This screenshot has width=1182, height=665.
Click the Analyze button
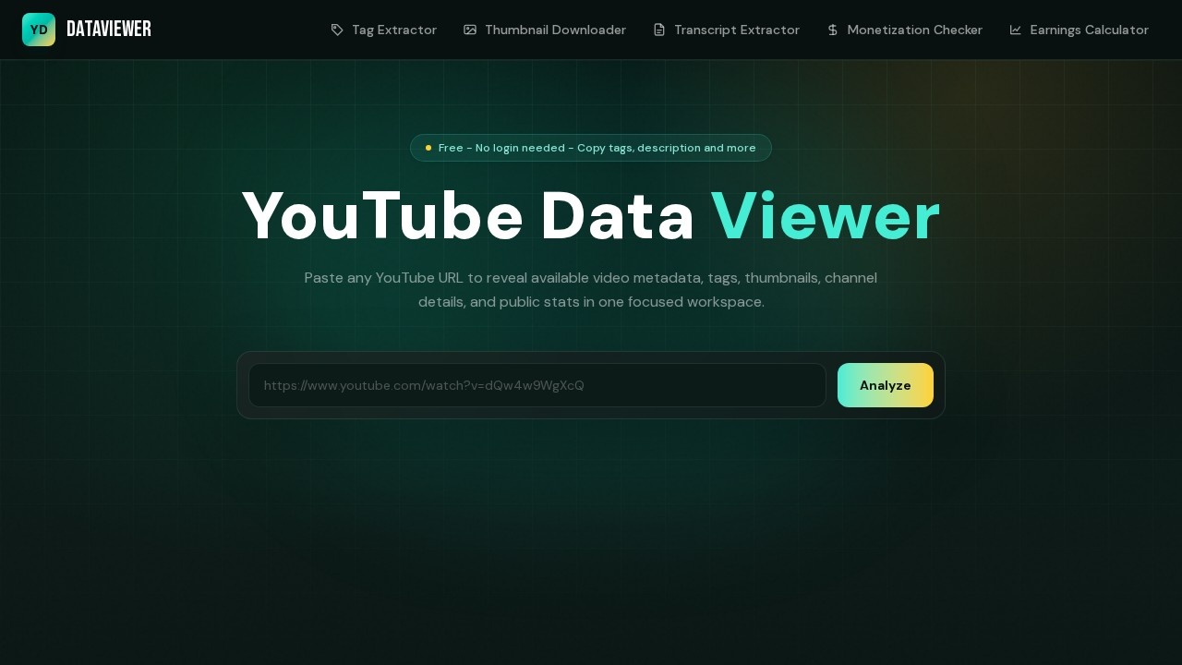pyautogui.click(x=886, y=385)
